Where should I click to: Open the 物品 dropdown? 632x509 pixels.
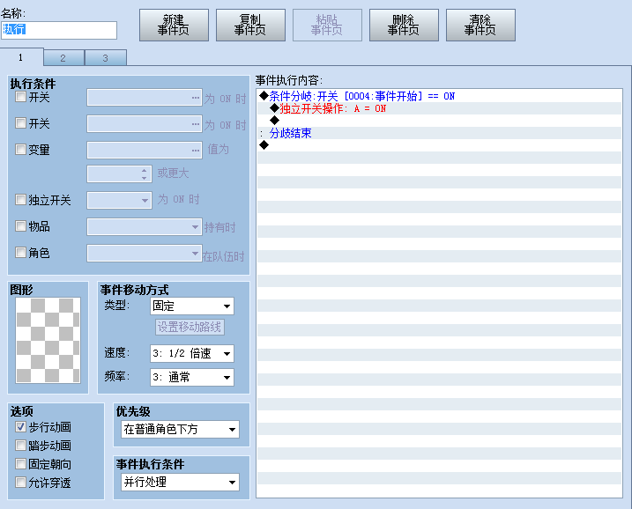point(145,227)
